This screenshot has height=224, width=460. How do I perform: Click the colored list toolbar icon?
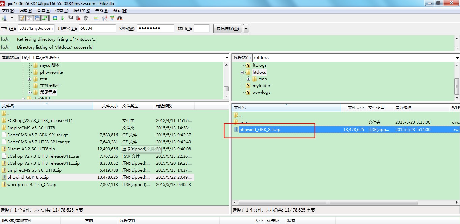click(x=97, y=18)
